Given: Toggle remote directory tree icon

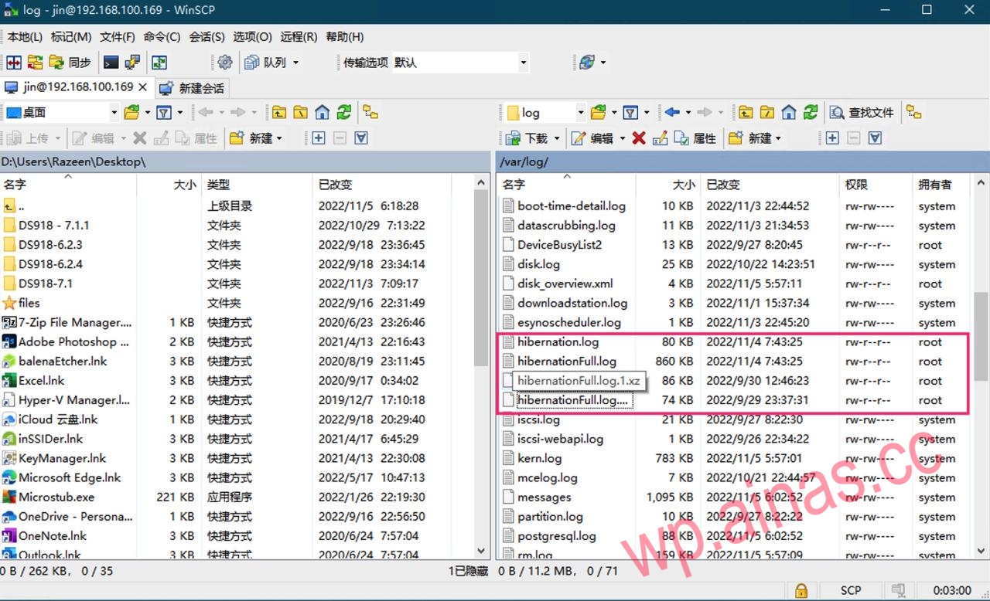Looking at the screenshot, I should 914,113.
